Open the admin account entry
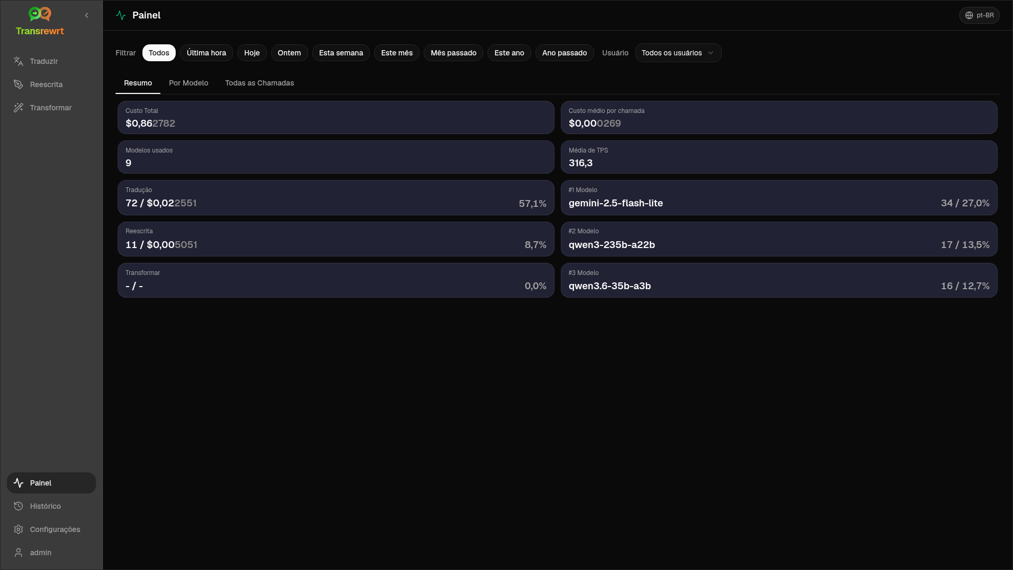The image size is (1013, 570). click(51, 553)
